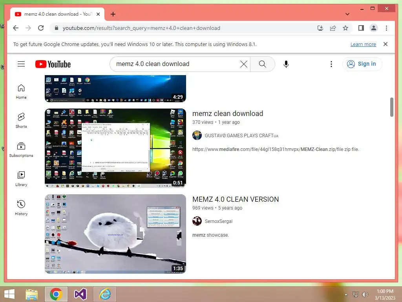Image resolution: width=402 pixels, height=302 pixels.
Task: Search with voice microphone icon
Action: (x=286, y=64)
